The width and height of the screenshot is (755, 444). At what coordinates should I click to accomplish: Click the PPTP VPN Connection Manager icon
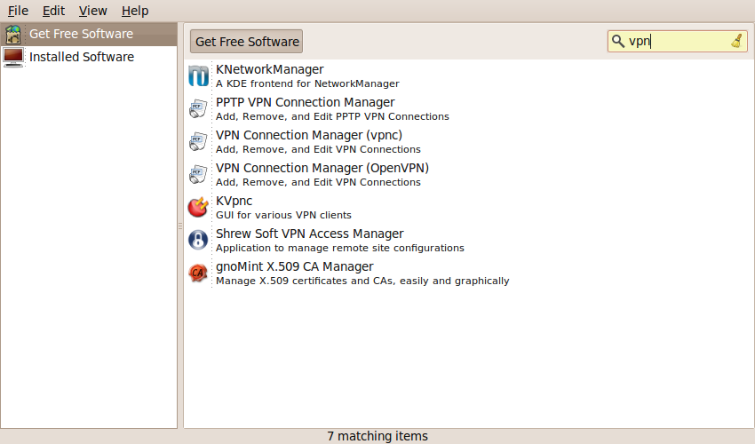pos(198,109)
